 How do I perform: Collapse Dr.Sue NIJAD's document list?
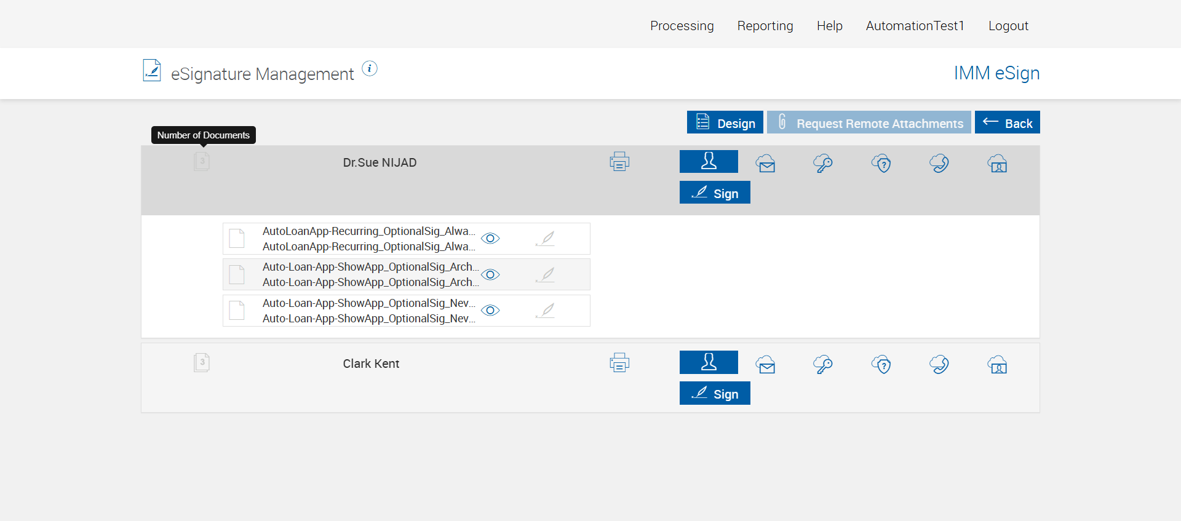pos(202,162)
